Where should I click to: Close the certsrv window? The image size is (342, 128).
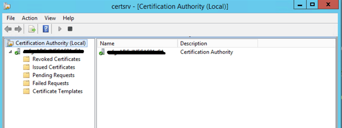coord(328,5)
